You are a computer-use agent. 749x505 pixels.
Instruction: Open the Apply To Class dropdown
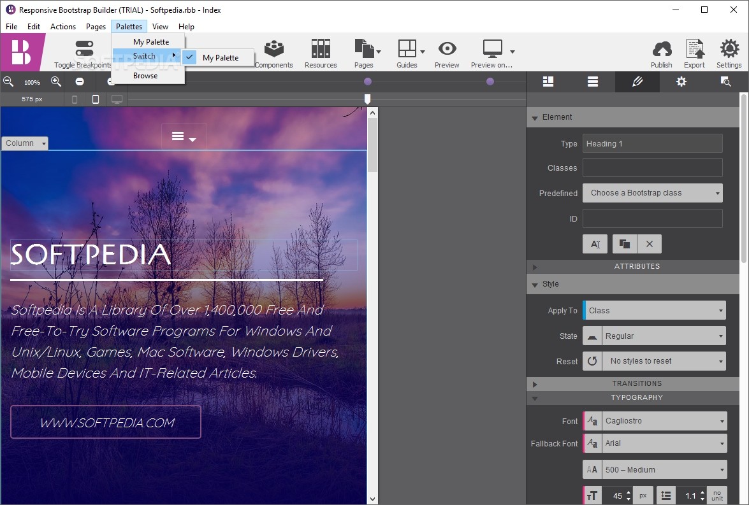coord(655,310)
